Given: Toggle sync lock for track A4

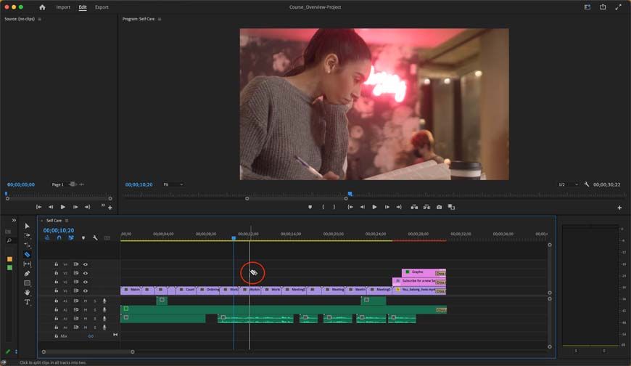Looking at the screenshot, I should pos(75,328).
